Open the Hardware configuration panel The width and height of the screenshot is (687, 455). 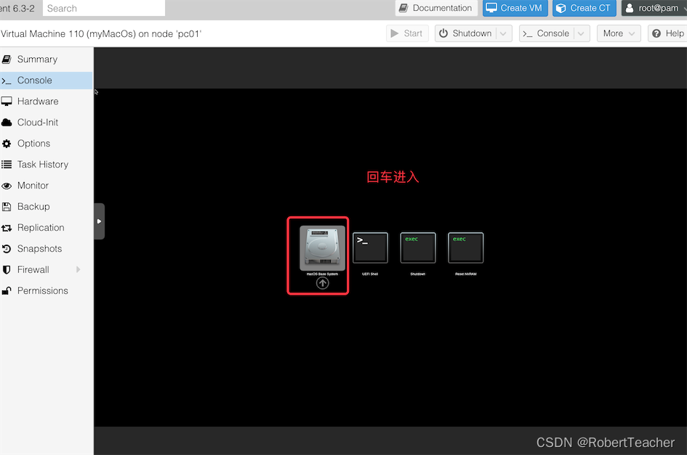click(36, 101)
